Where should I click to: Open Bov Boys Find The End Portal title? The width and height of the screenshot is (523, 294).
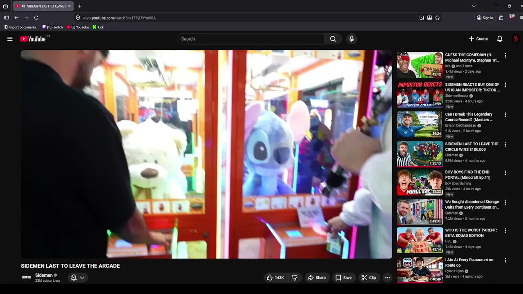[x=468, y=175]
